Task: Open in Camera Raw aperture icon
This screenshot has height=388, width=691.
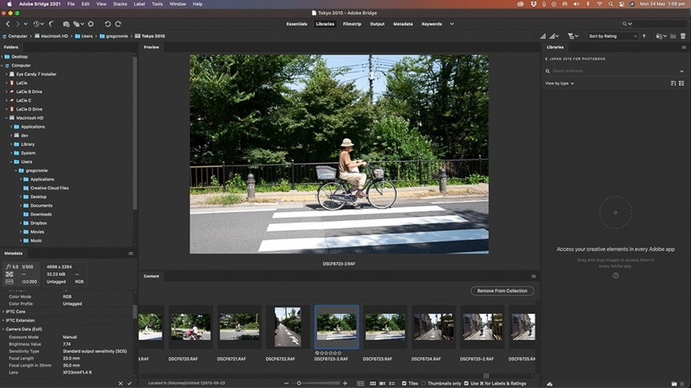Action: point(91,24)
